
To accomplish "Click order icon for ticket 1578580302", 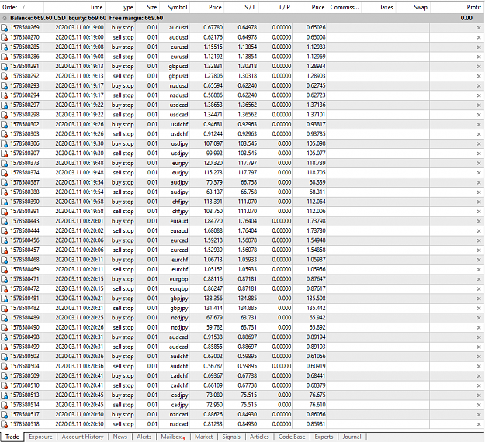I will (5, 125).
